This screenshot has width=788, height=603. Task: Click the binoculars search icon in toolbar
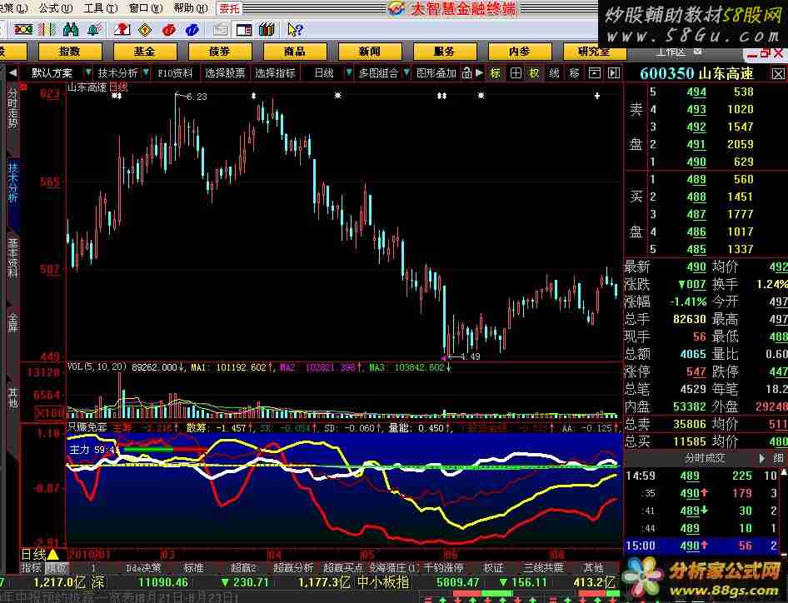(71, 30)
